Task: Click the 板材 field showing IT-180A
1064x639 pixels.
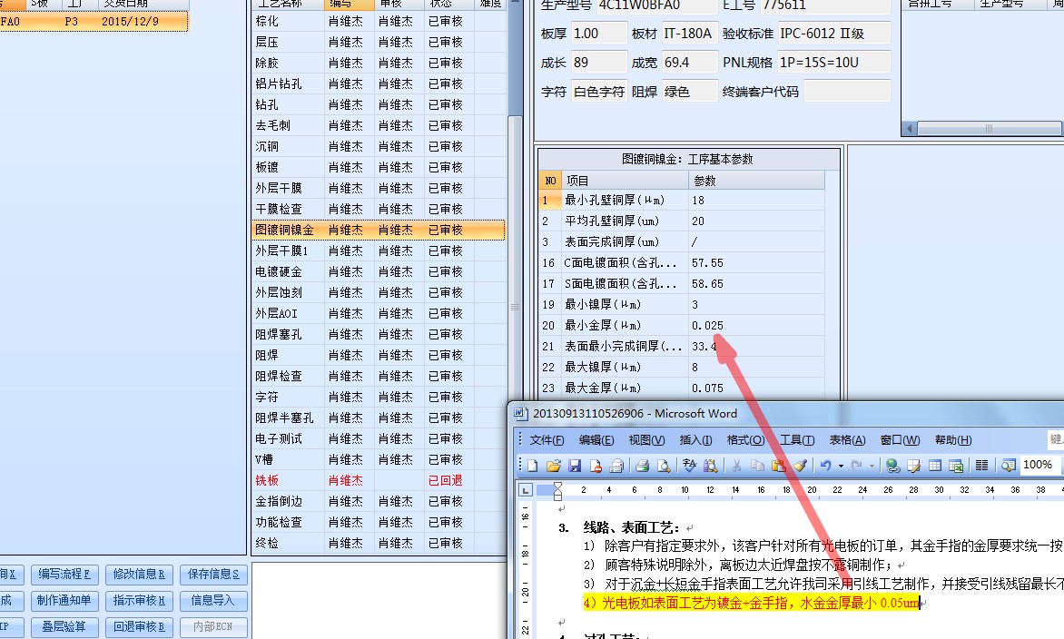Action: pyautogui.click(x=689, y=34)
